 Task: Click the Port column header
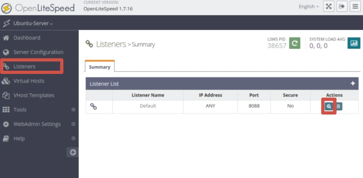point(254,95)
